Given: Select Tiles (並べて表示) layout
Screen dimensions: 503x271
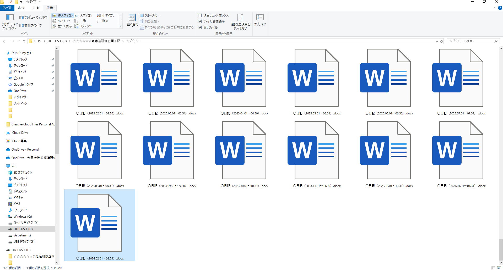Looking at the screenshot, I should [x=62, y=26].
